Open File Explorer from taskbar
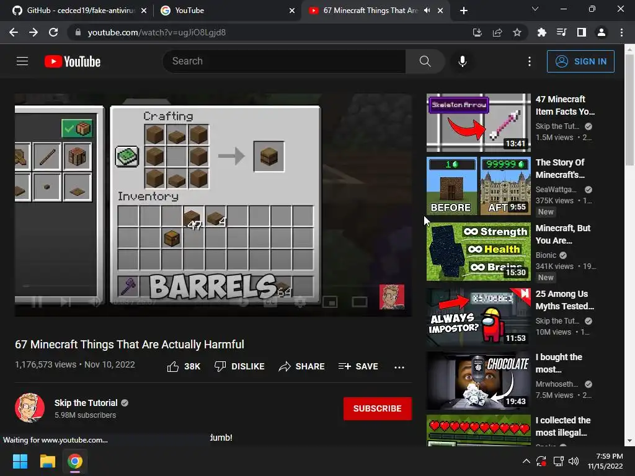 47,461
